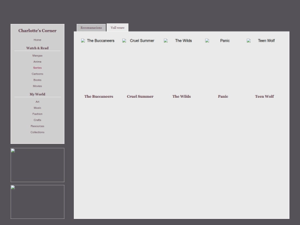Open the Movies section
The image size is (300, 225).
(37, 86)
